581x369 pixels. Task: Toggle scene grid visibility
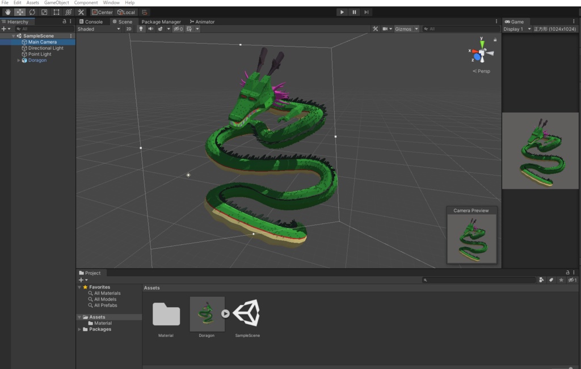tap(190, 29)
